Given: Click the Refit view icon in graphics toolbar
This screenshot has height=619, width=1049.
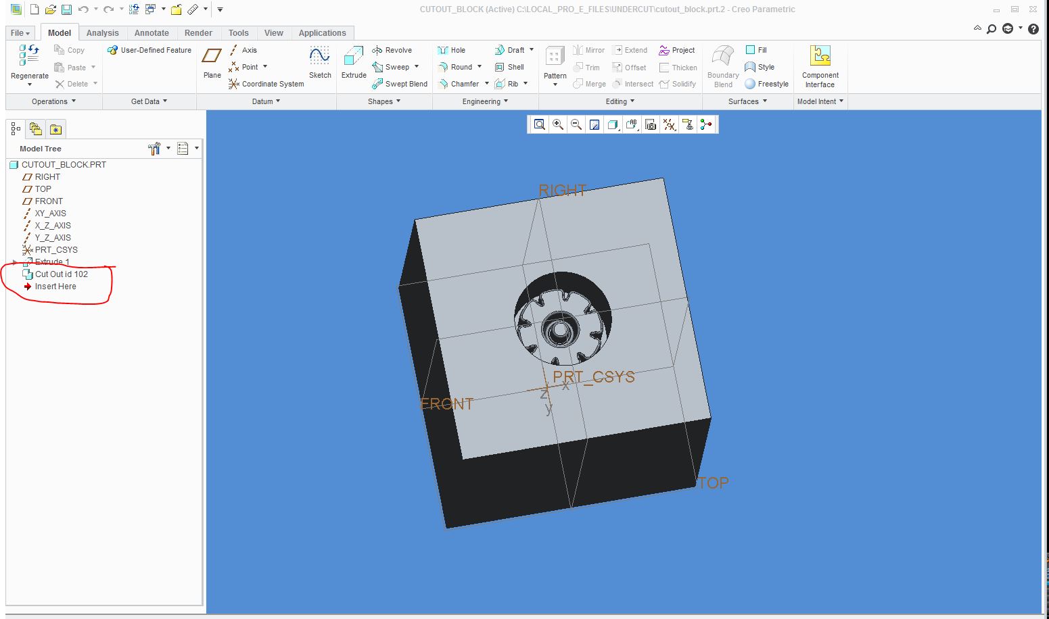Looking at the screenshot, I should tap(539, 124).
